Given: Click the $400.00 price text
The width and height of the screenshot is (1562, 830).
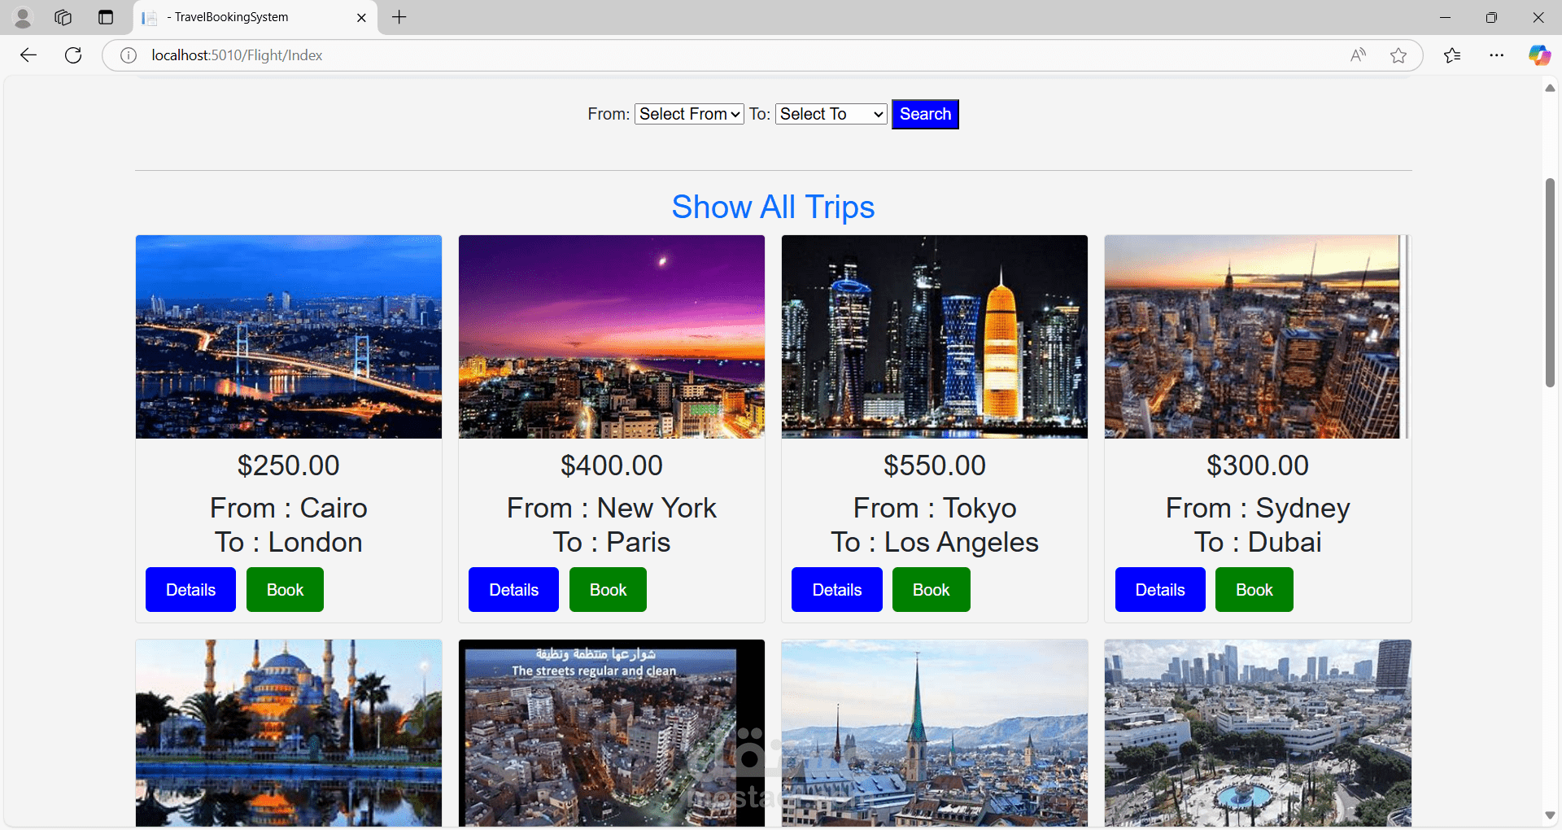Looking at the screenshot, I should (612, 465).
